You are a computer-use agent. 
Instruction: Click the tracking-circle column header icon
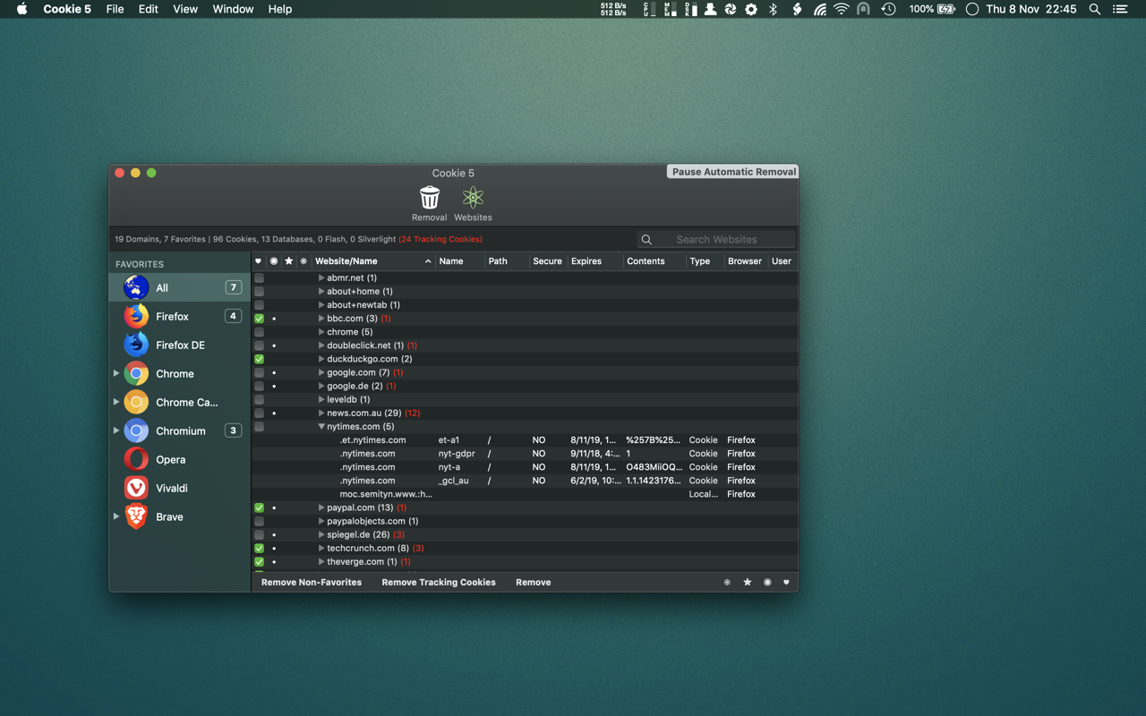(x=274, y=261)
